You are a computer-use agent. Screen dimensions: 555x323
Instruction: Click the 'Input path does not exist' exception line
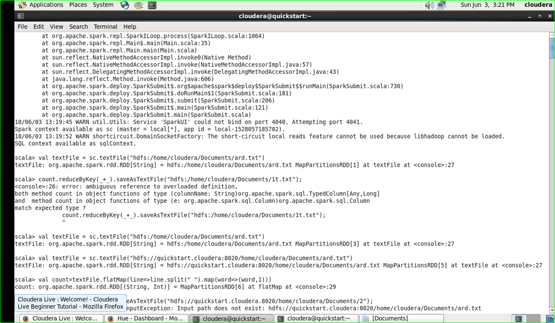[304, 308]
